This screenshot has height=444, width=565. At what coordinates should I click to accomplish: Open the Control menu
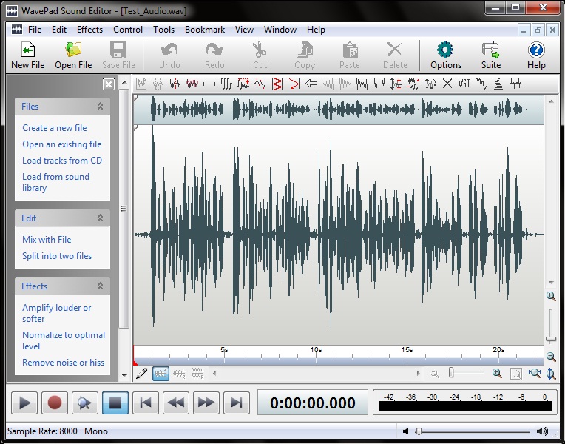[x=128, y=30]
